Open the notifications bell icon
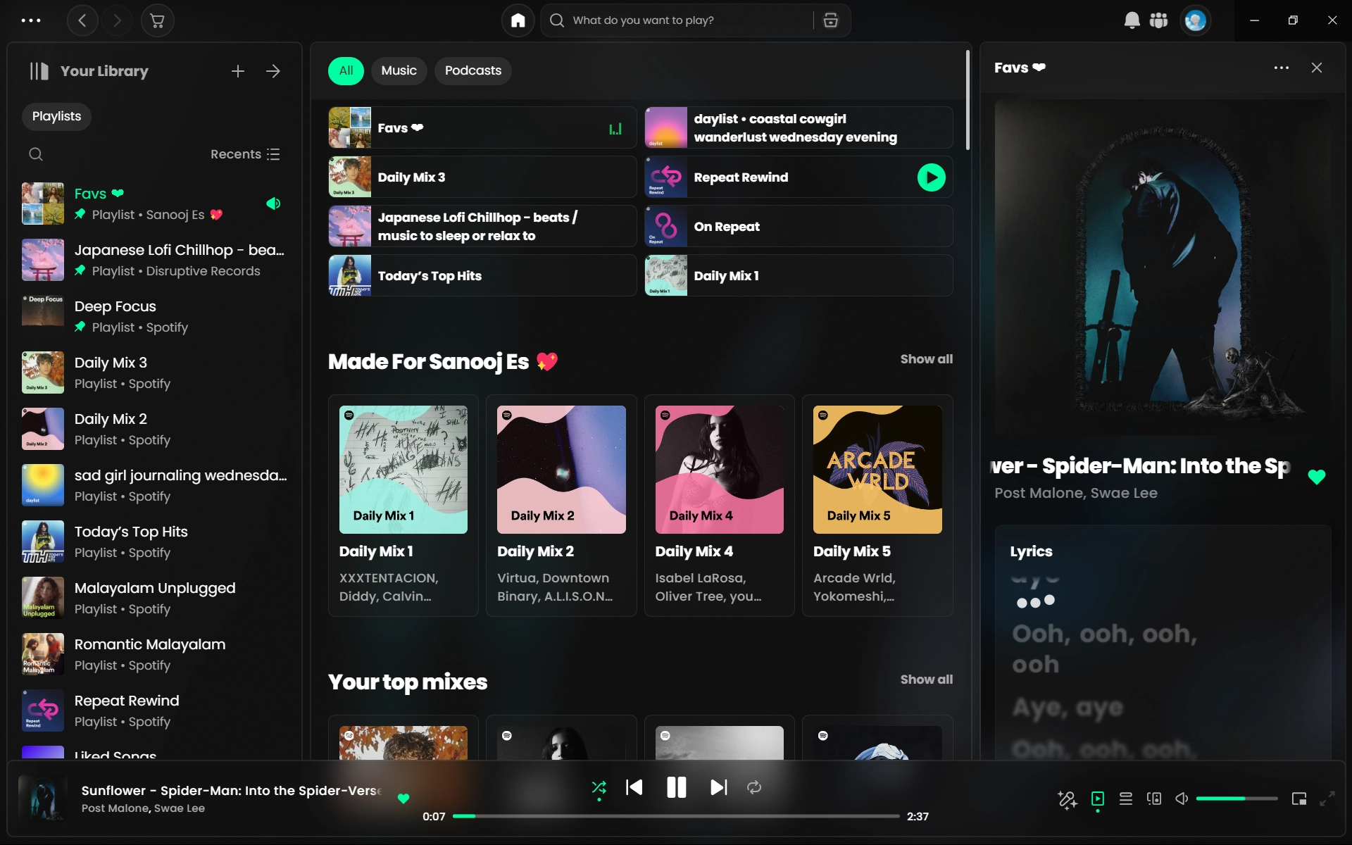The height and width of the screenshot is (845, 1352). point(1132,20)
